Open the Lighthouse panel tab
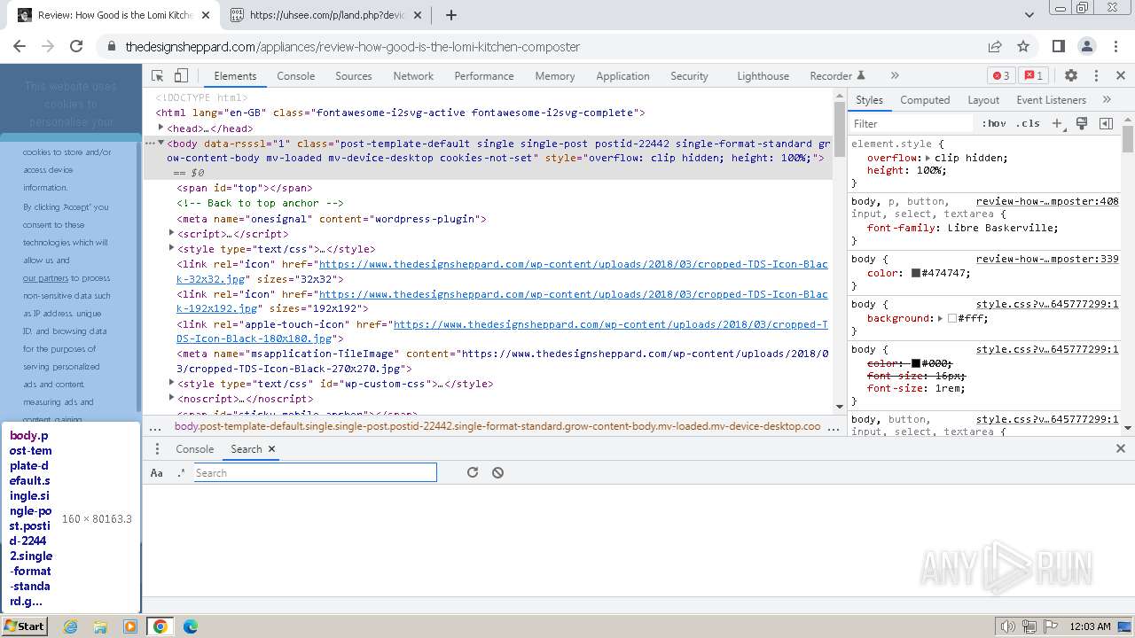Screen dimensions: 1135x638 pos(763,76)
